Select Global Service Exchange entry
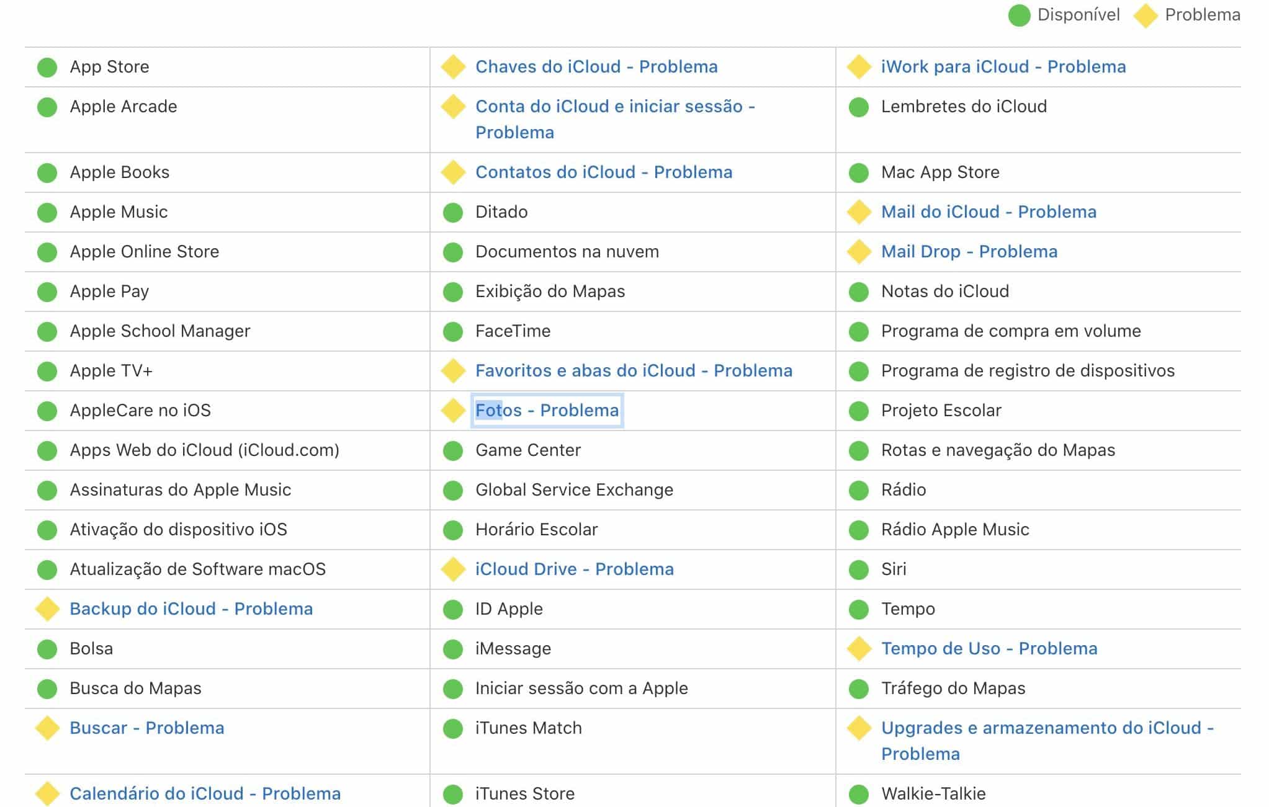This screenshot has height=807, width=1269. click(575, 490)
